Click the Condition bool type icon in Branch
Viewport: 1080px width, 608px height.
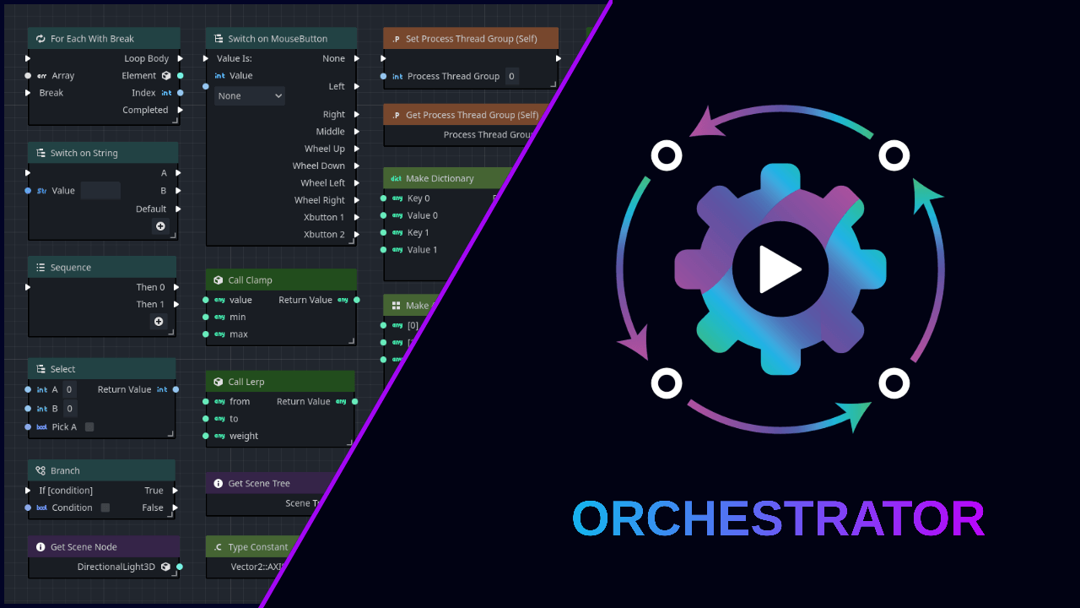tap(41, 508)
